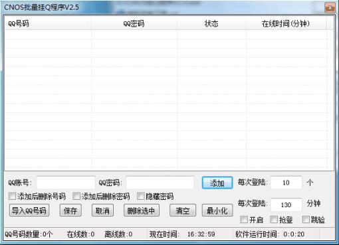Screen dimensions: 339x245
Task: Click the 在线时间(分钟) column header
Action: pyautogui.click(x=286, y=23)
